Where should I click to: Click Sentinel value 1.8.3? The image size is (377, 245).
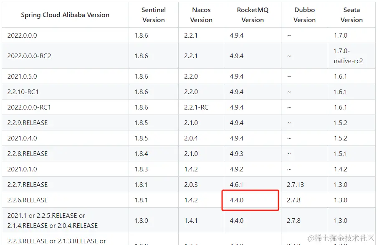click(x=141, y=169)
